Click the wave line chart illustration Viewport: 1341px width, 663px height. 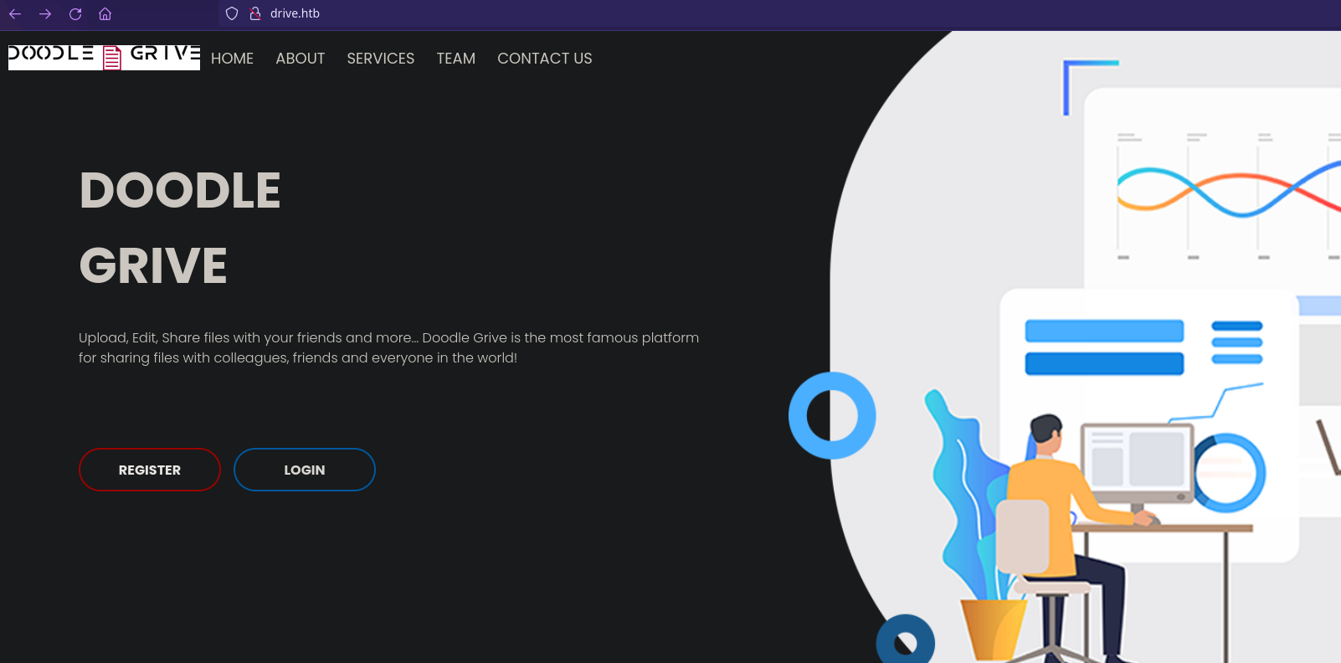[x=1226, y=191]
